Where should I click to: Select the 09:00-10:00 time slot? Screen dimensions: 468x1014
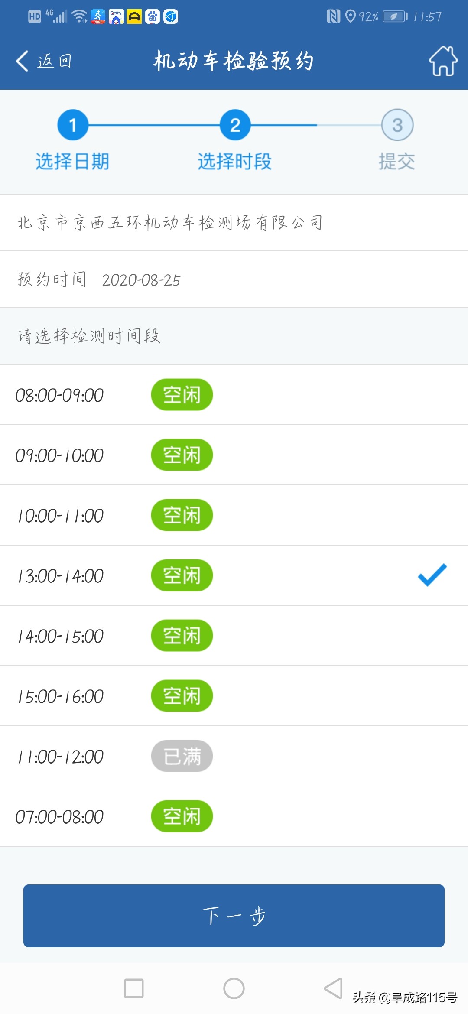(x=234, y=455)
